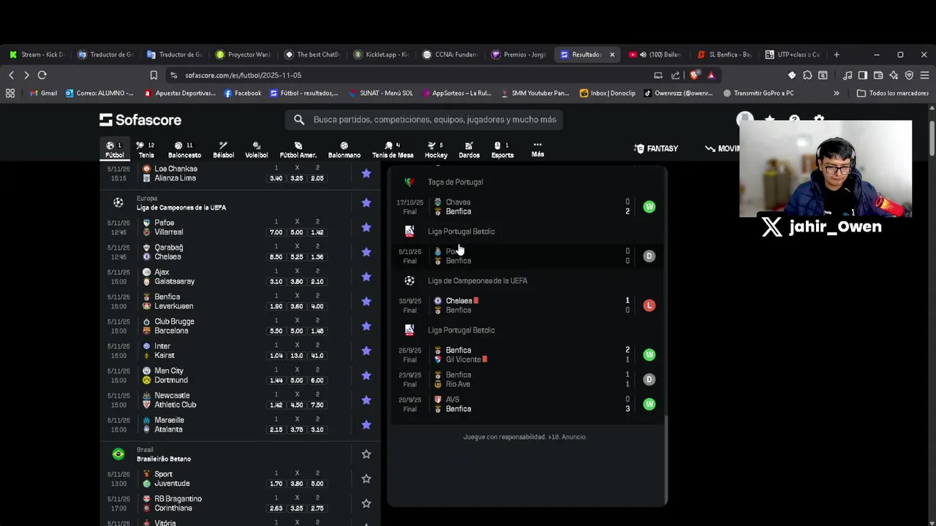
Task: Select the Esports icon tab
Action: click(502, 150)
